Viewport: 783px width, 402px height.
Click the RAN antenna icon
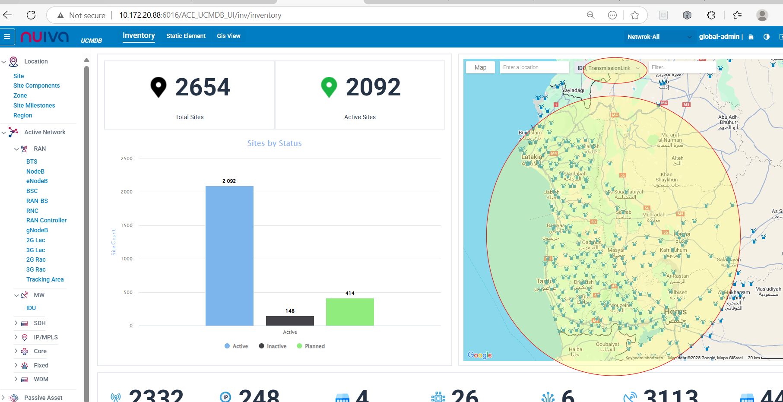pyautogui.click(x=25, y=149)
